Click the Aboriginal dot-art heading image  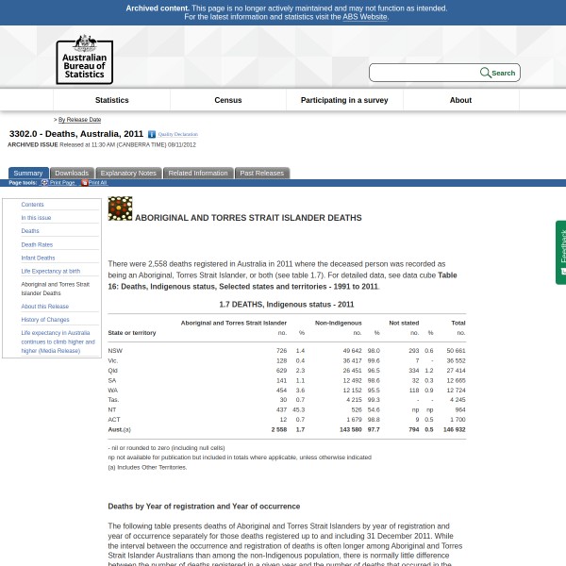tap(120, 208)
